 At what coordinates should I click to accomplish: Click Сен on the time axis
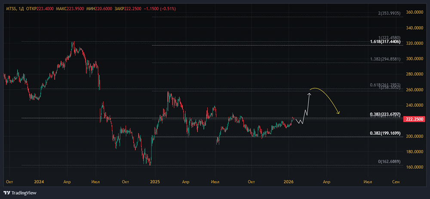pyautogui.click(x=396, y=182)
